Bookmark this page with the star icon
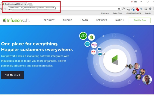Viewport: 154px width, 101px height. (x=119, y=9)
